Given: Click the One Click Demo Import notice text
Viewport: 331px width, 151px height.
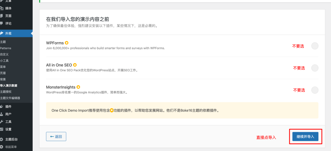Looking at the screenshot, I should tap(135, 110).
